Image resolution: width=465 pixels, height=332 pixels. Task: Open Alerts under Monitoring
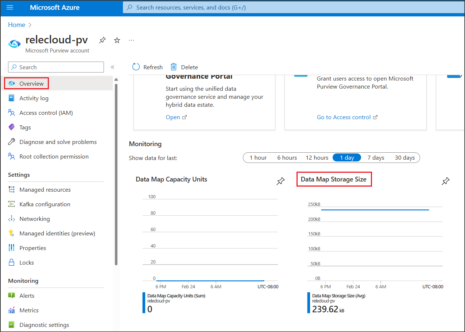[27, 296]
